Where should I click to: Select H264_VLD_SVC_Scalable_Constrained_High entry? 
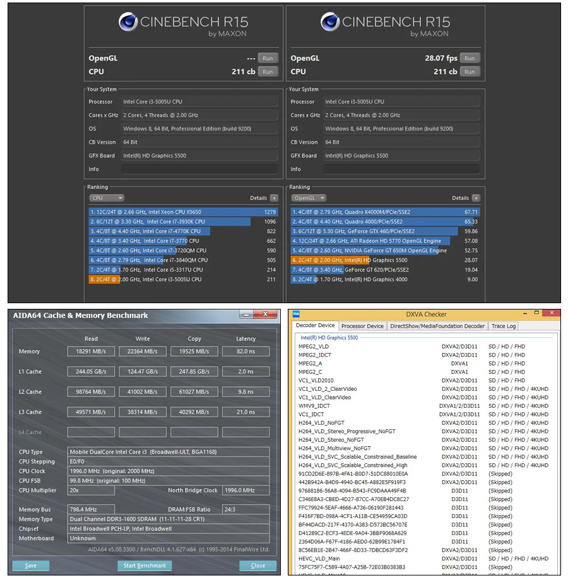(353, 465)
